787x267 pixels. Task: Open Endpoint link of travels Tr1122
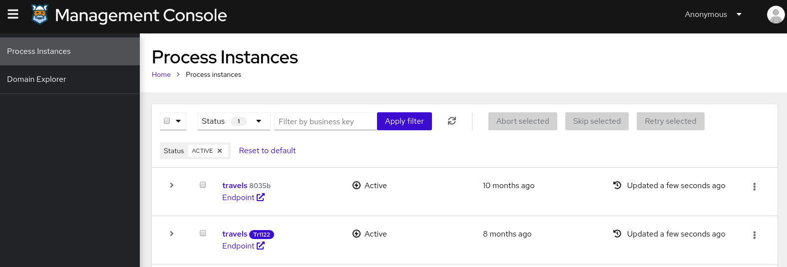coord(243,246)
